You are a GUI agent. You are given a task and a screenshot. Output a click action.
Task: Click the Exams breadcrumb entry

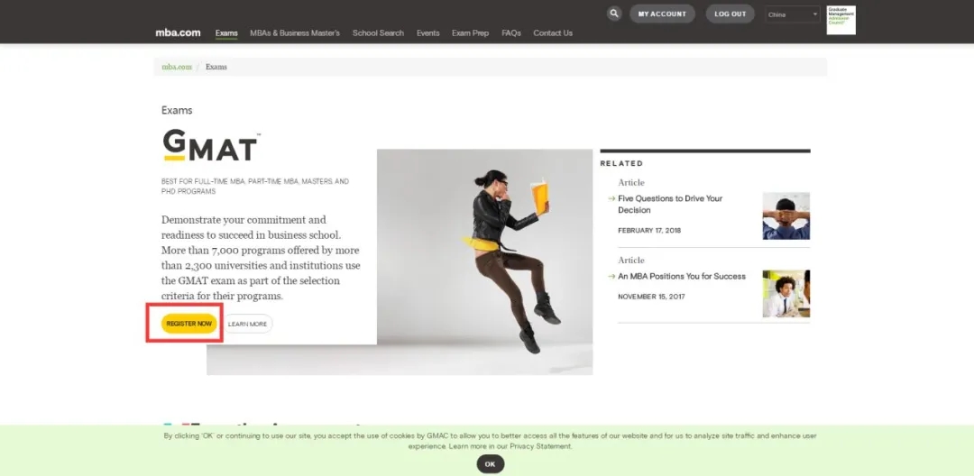pos(216,67)
